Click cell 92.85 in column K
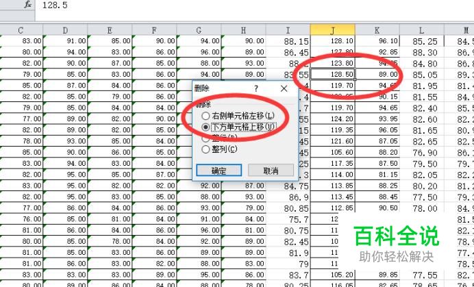The width and height of the screenshot is (474, 287). (x=377, y=52)
